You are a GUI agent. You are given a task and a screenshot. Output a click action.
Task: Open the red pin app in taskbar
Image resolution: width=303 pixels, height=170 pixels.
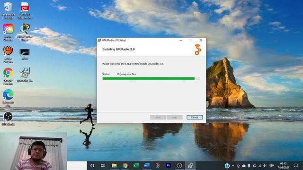click(x=158, y=166)
